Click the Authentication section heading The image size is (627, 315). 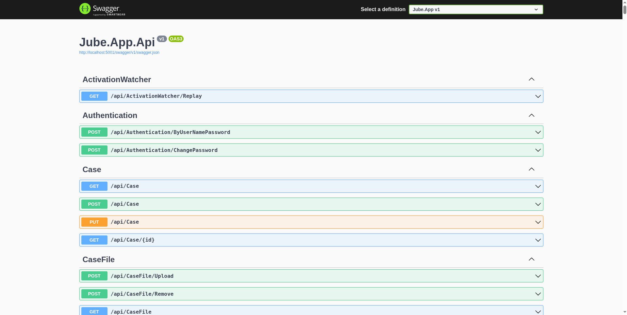coord(110,115)
